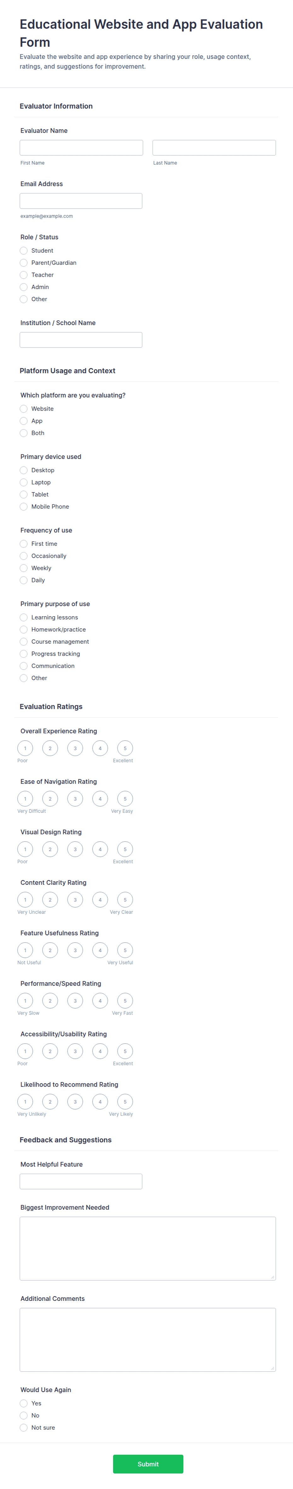Focus the Email Address field
The width and height of the screenshot is (293, 1489).
(x=81, y=200)
